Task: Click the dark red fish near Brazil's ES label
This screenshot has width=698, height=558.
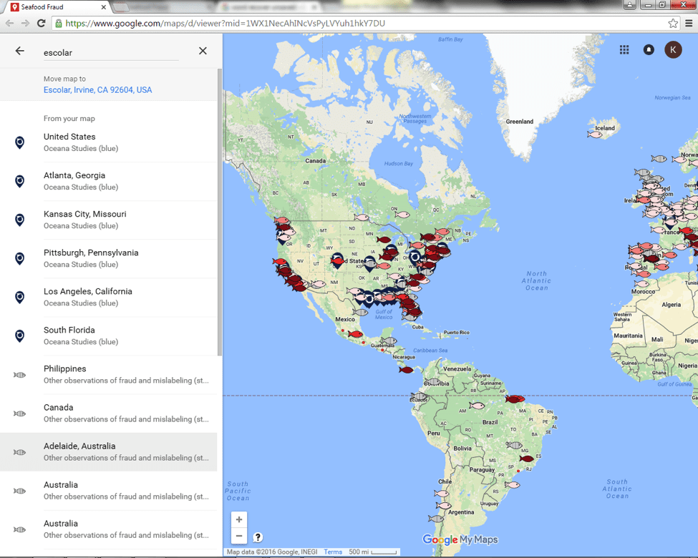Action: click(526, 459)
